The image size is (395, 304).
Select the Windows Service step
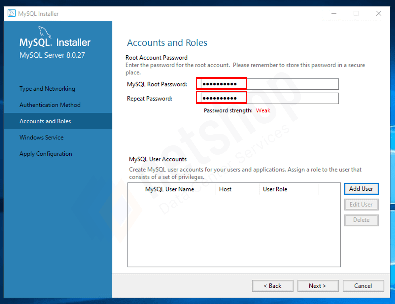(41, 137)
